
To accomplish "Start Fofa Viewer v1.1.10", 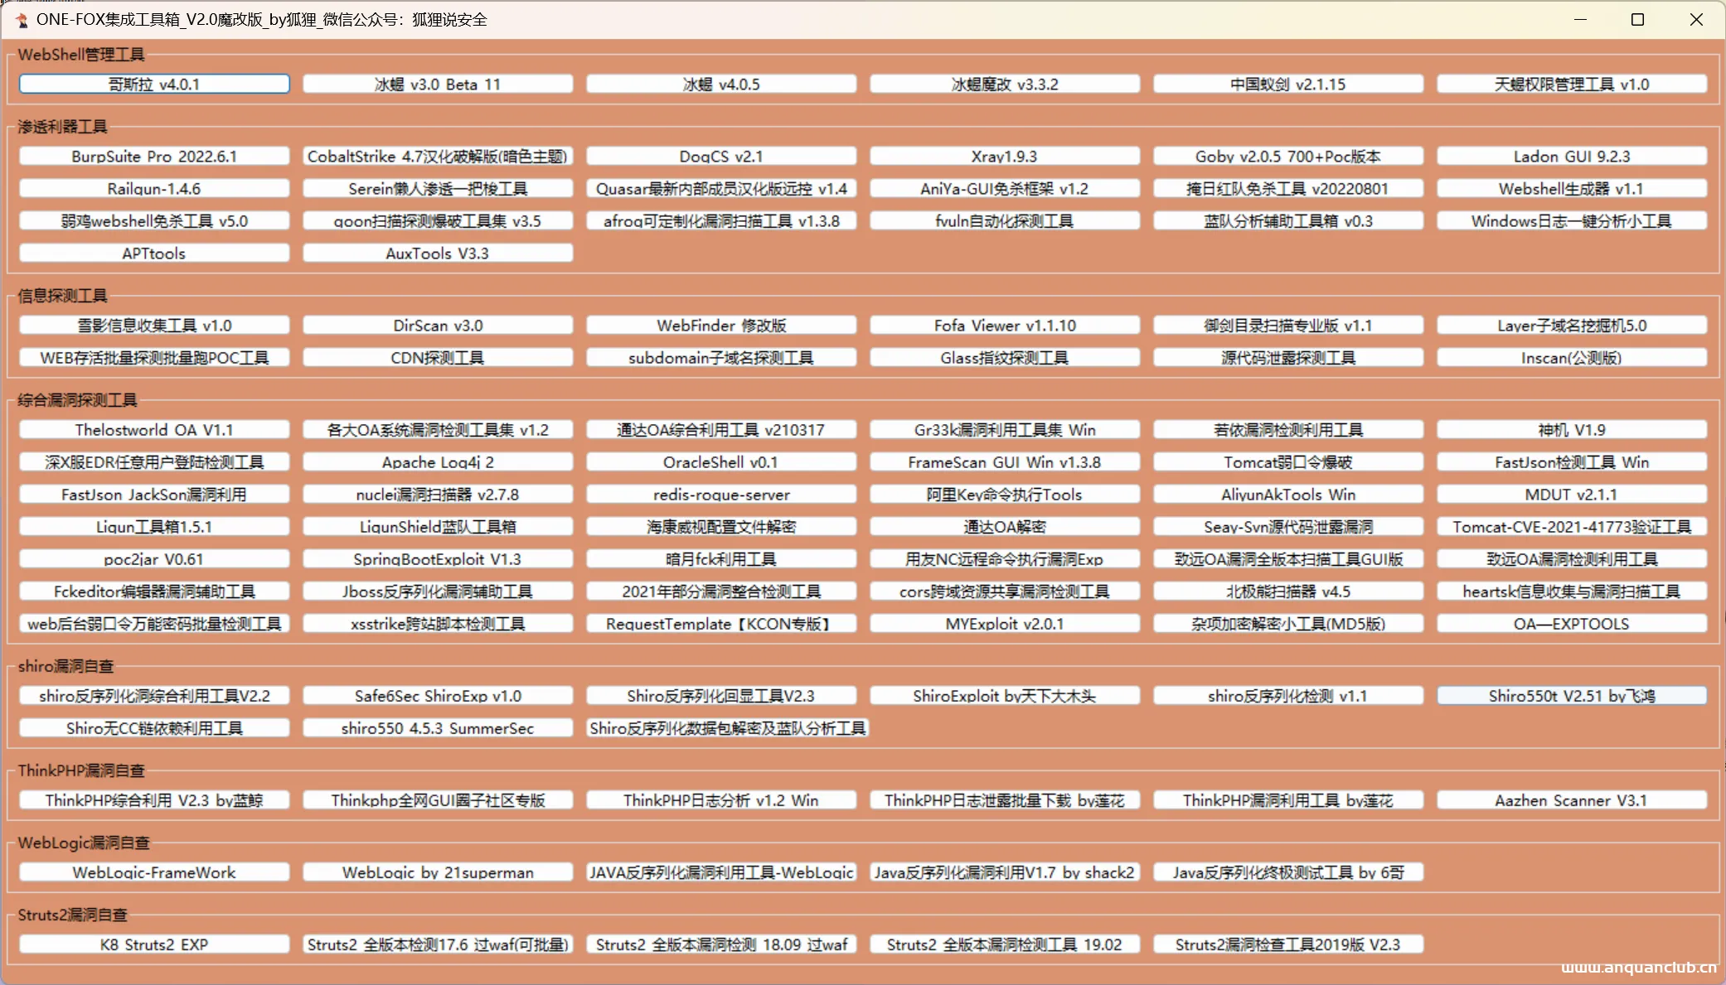I will pos(1004,325).
